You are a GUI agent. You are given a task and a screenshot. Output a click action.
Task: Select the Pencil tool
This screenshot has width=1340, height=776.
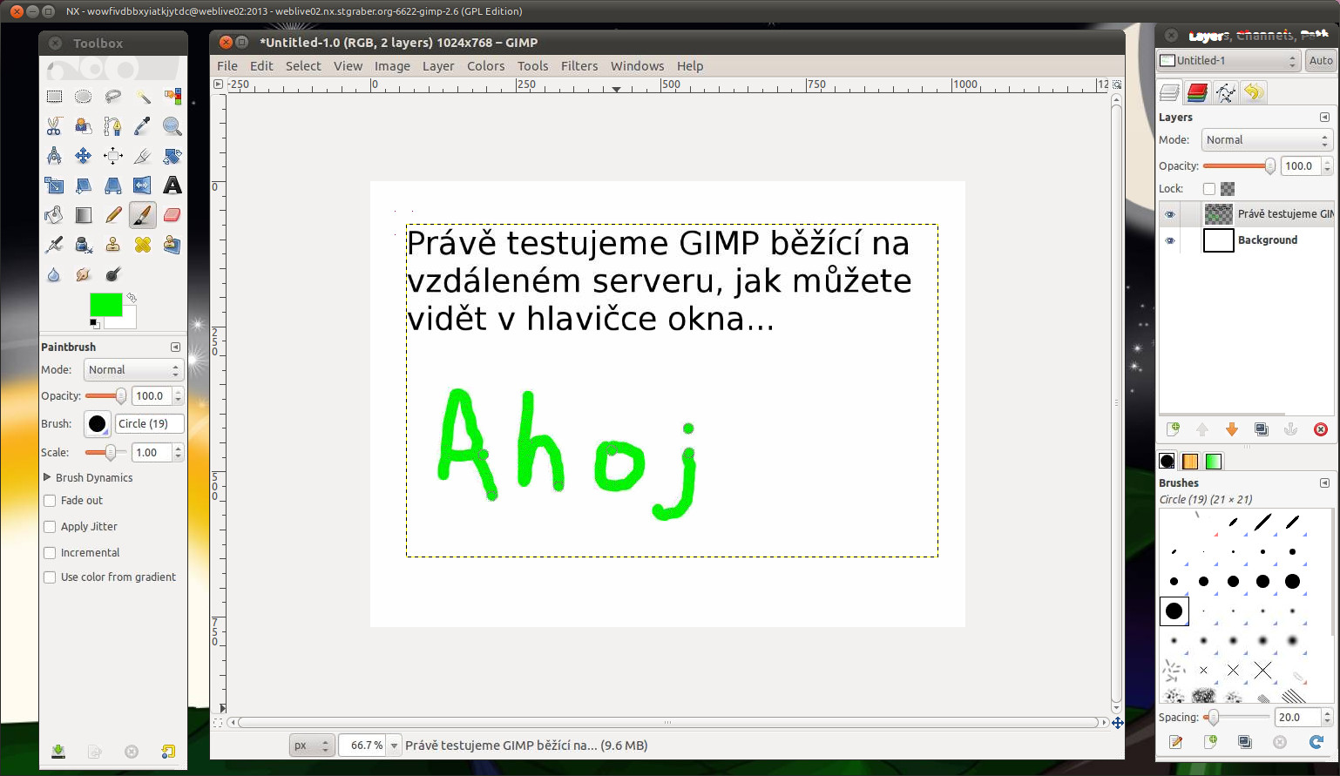click(x=113, y=215)
